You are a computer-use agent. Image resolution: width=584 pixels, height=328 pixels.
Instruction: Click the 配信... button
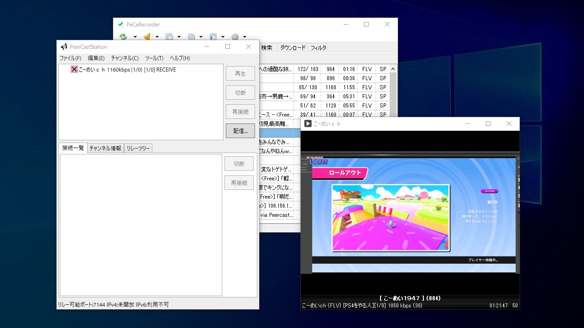[x=240, y=131]
